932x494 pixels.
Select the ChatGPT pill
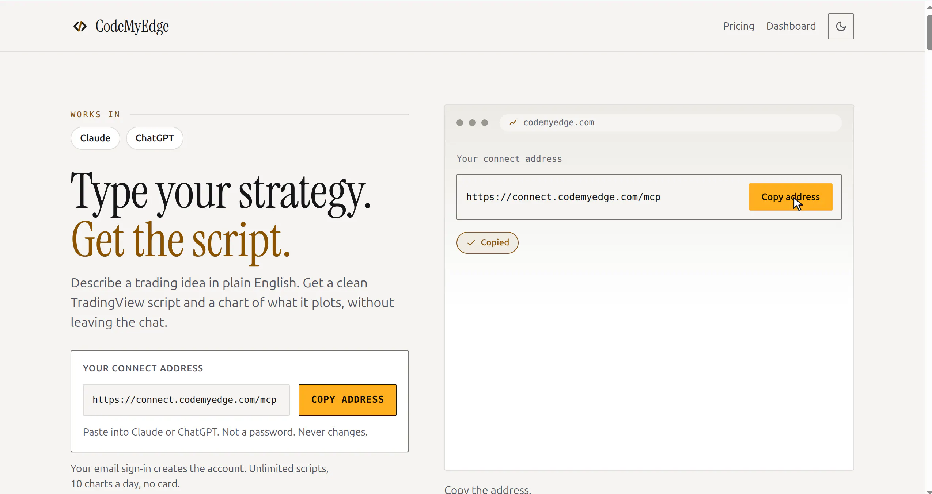(x=155, y=138)
